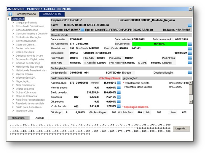The height and width of the screenshot is (154, 206).
Task: Select Histórico do Tipo de cota
Action: point(30,67)
